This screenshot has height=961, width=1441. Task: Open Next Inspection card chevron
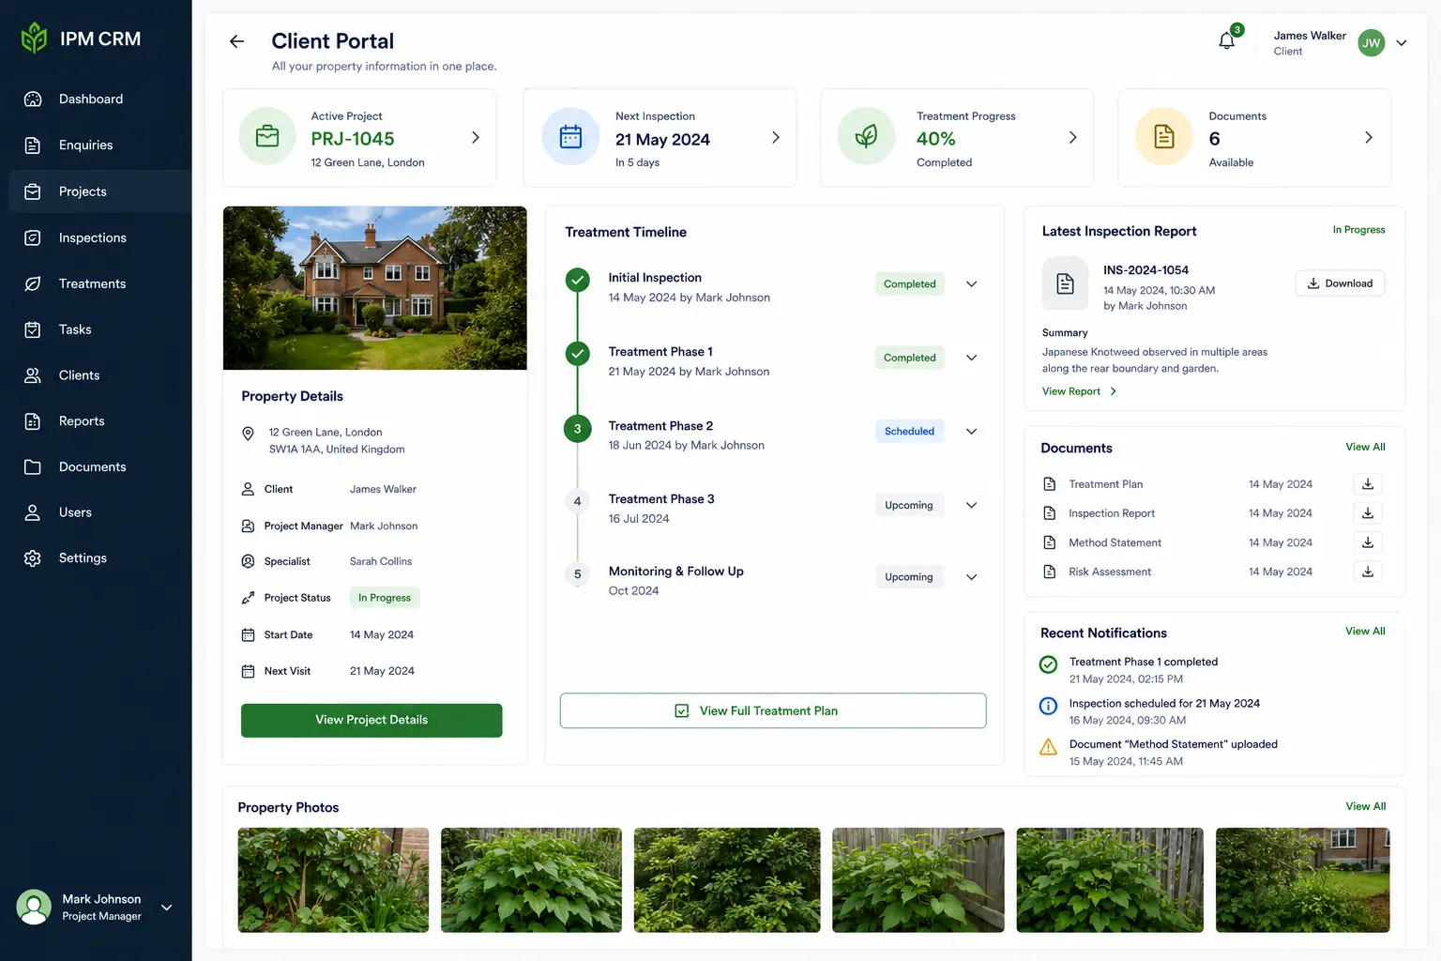tap(776, 137)
